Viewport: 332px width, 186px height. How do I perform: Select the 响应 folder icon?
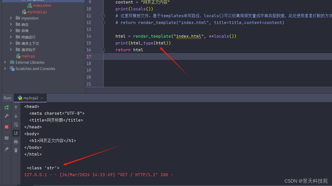click(18, 24)
